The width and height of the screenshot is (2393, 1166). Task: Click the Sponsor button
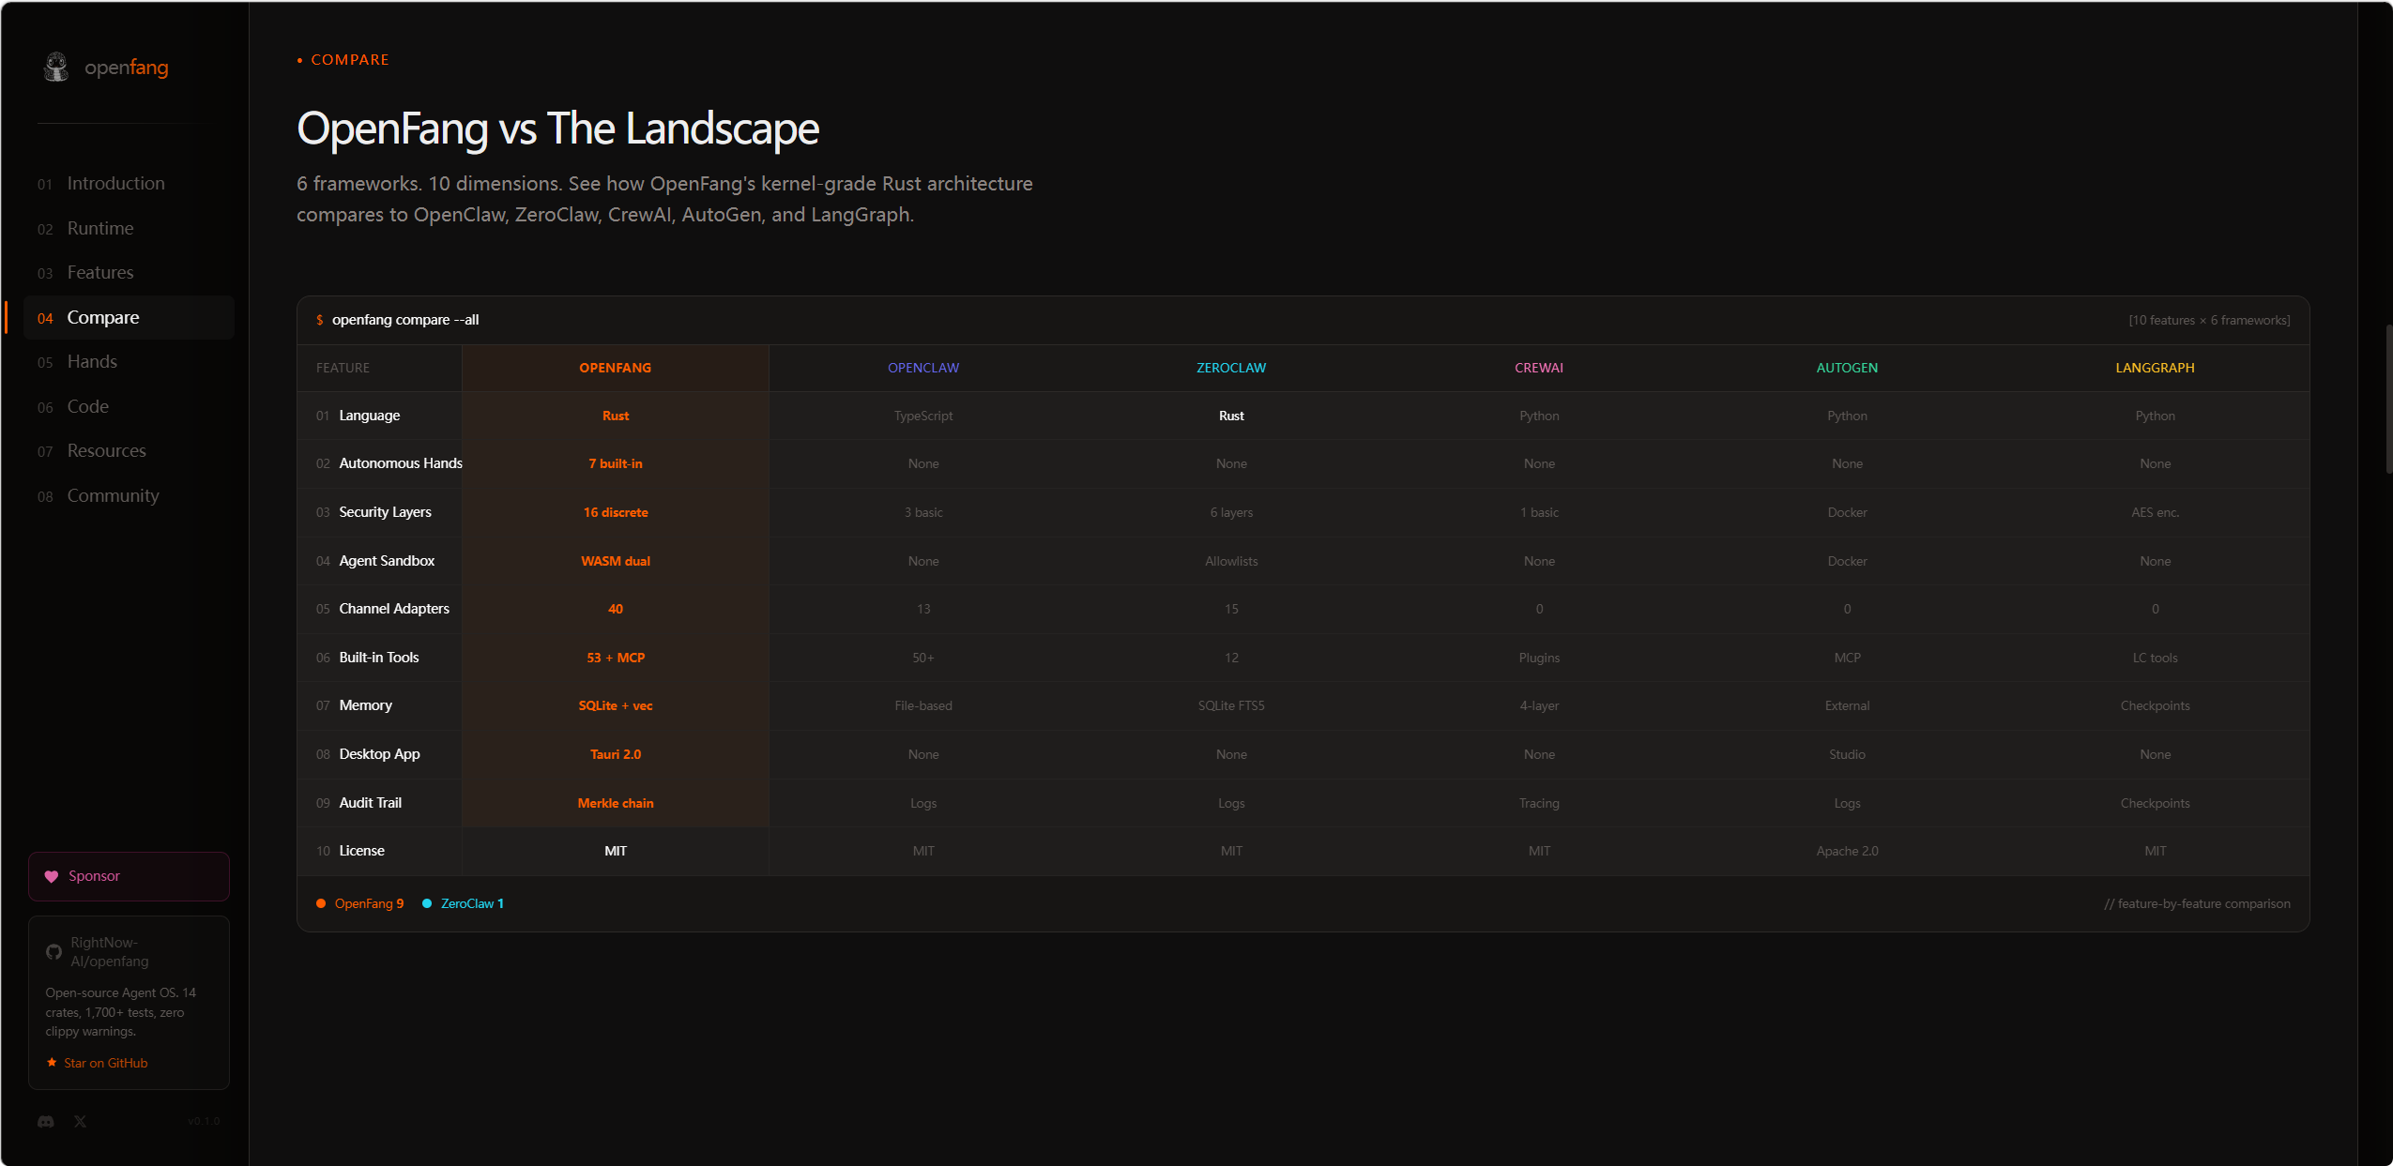pos(129,876)
